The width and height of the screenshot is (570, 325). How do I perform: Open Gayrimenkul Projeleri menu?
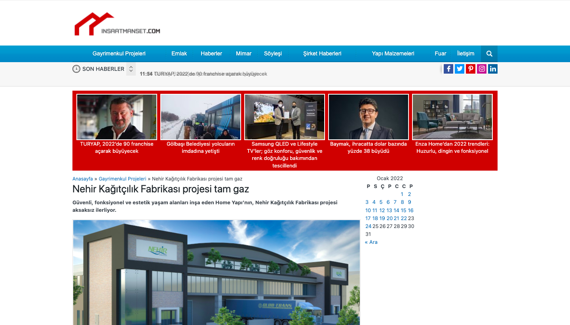coord(119,54)
